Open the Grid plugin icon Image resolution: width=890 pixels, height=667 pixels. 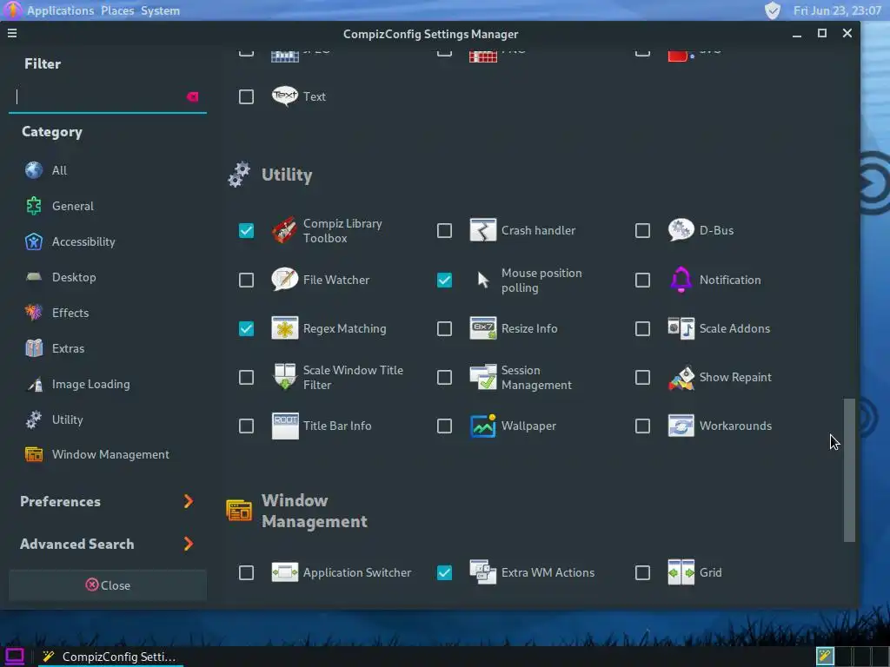pyautogui.click(x=681, y=572)
